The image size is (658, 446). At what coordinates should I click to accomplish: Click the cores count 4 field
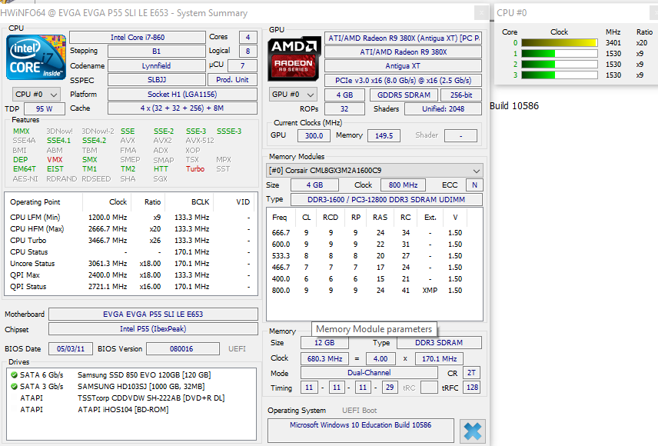(248, 38)
